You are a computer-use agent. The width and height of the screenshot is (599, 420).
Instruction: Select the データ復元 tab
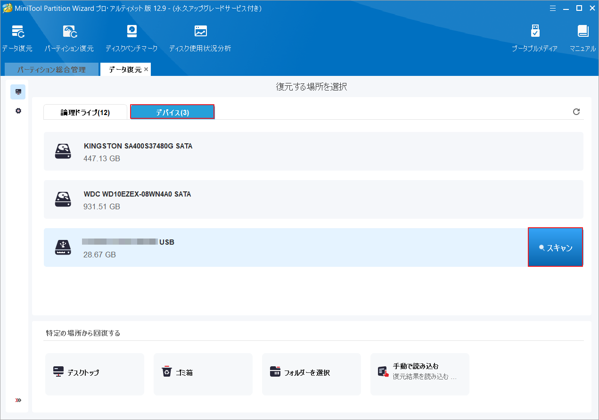(125, 69)
